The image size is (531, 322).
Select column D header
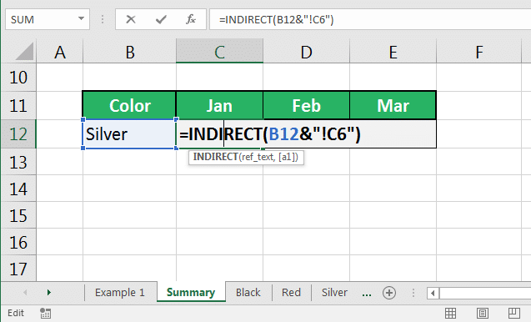click(307, 52)
